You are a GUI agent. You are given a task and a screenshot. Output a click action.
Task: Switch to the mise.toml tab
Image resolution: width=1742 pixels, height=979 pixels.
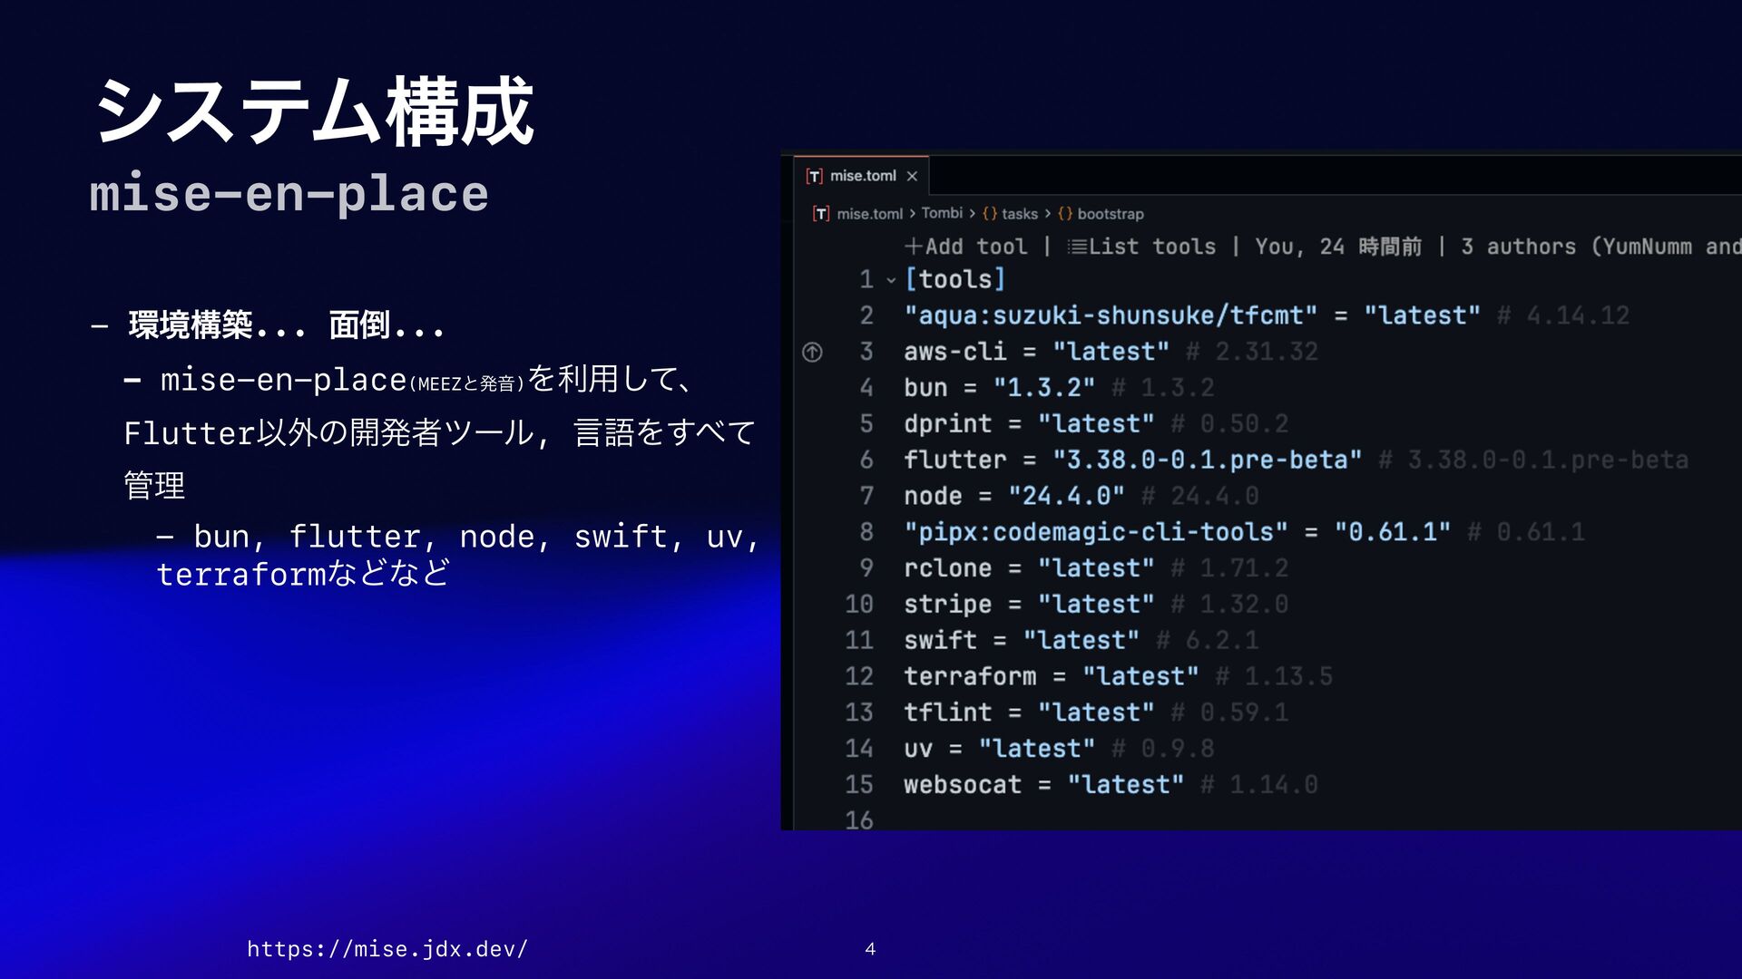(x=863, y=176)
